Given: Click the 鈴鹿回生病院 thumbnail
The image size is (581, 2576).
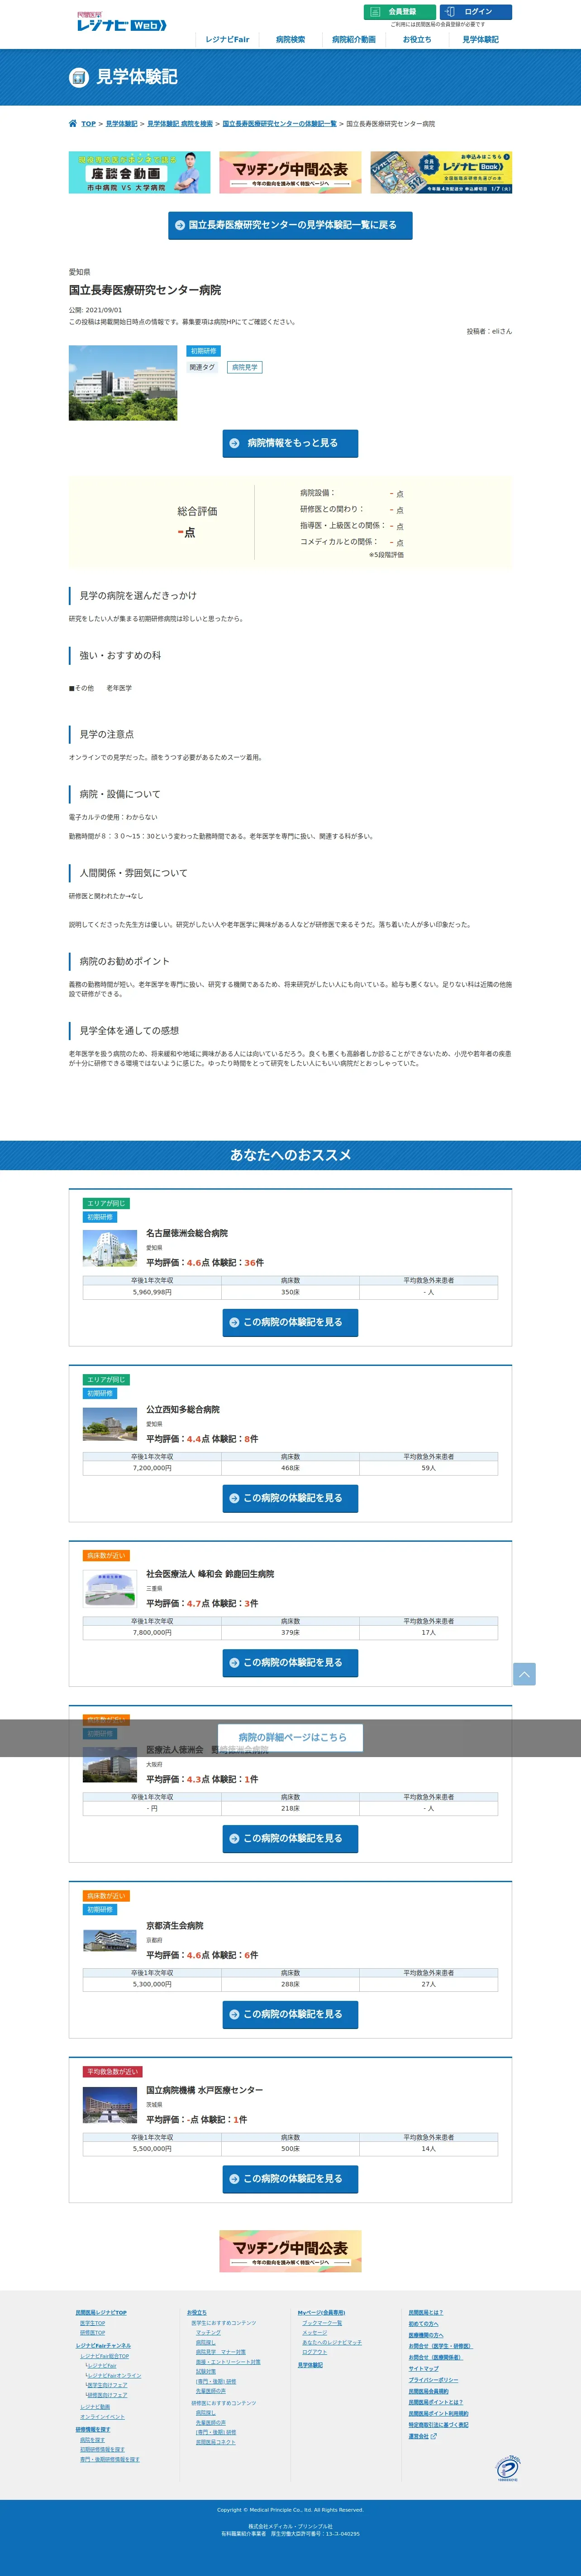Looking at the screenshot, I should point(110,1588).
